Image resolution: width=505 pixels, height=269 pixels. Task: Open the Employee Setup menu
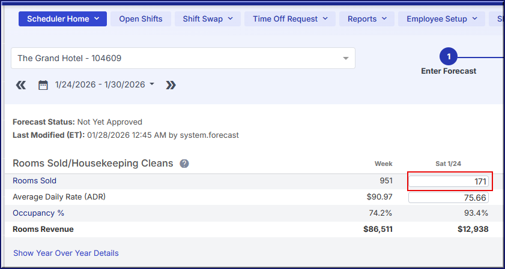pos(441,19)
